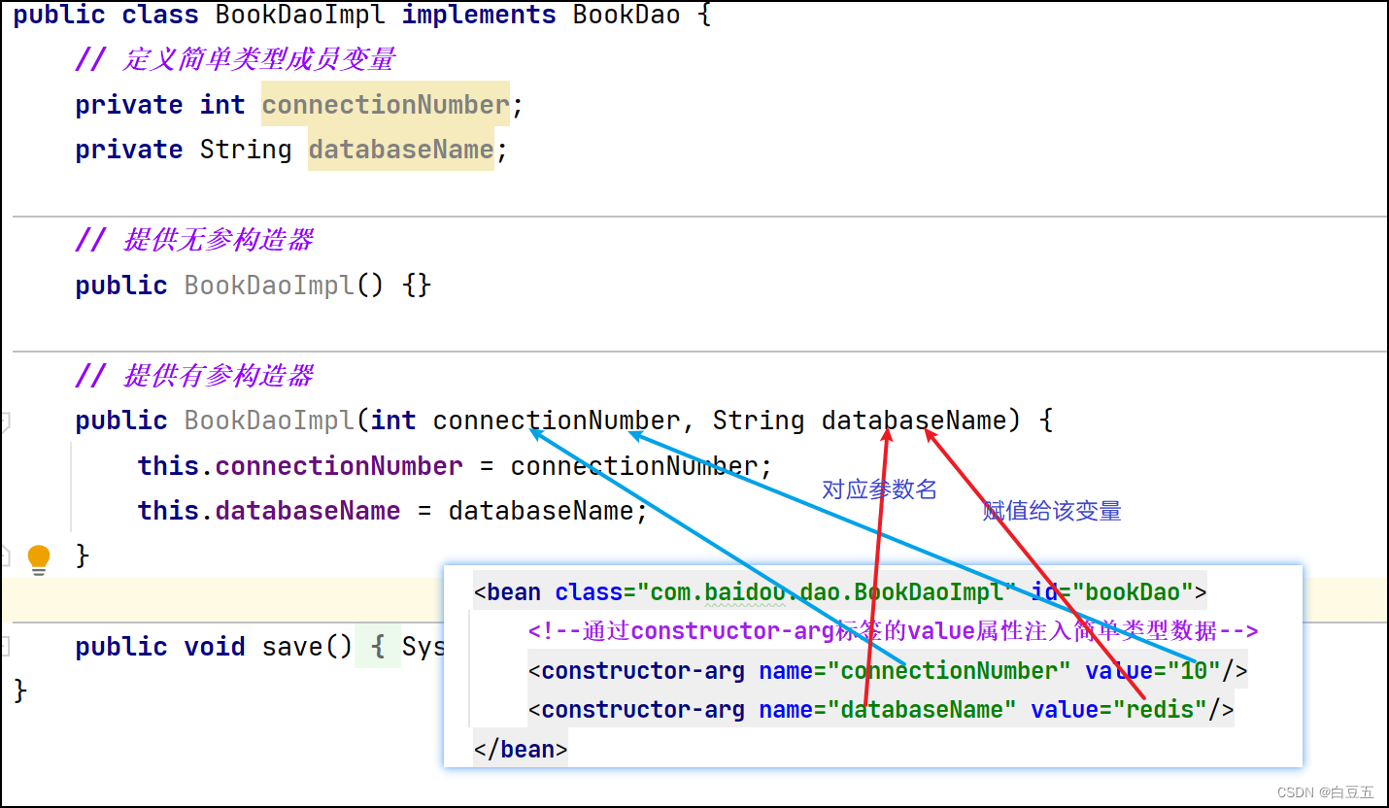Click constructor-arg tag on the databaseName line
This screenshot has width=1389, height=808.
pyautogui.click(x=643, y=710)
